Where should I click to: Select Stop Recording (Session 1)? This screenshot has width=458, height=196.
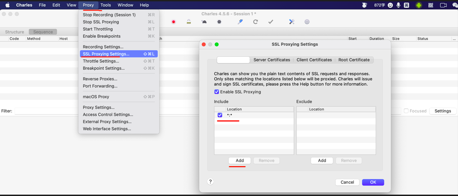pos(119,15)
